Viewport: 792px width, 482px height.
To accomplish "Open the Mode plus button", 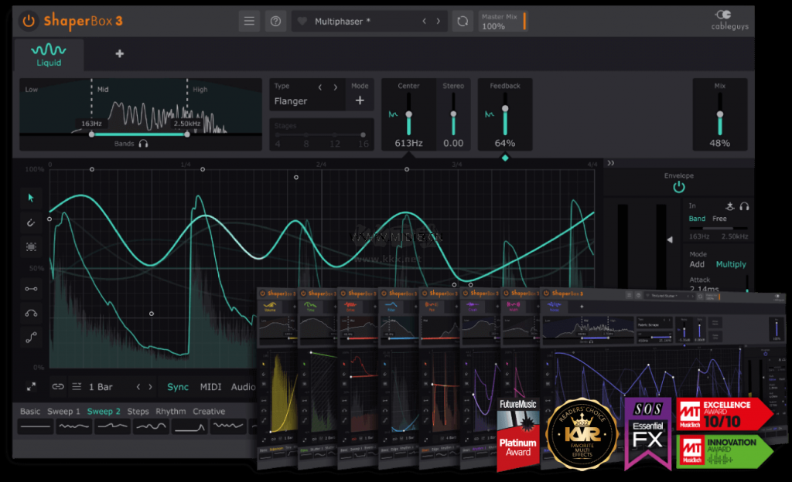I will click(360, 100).
